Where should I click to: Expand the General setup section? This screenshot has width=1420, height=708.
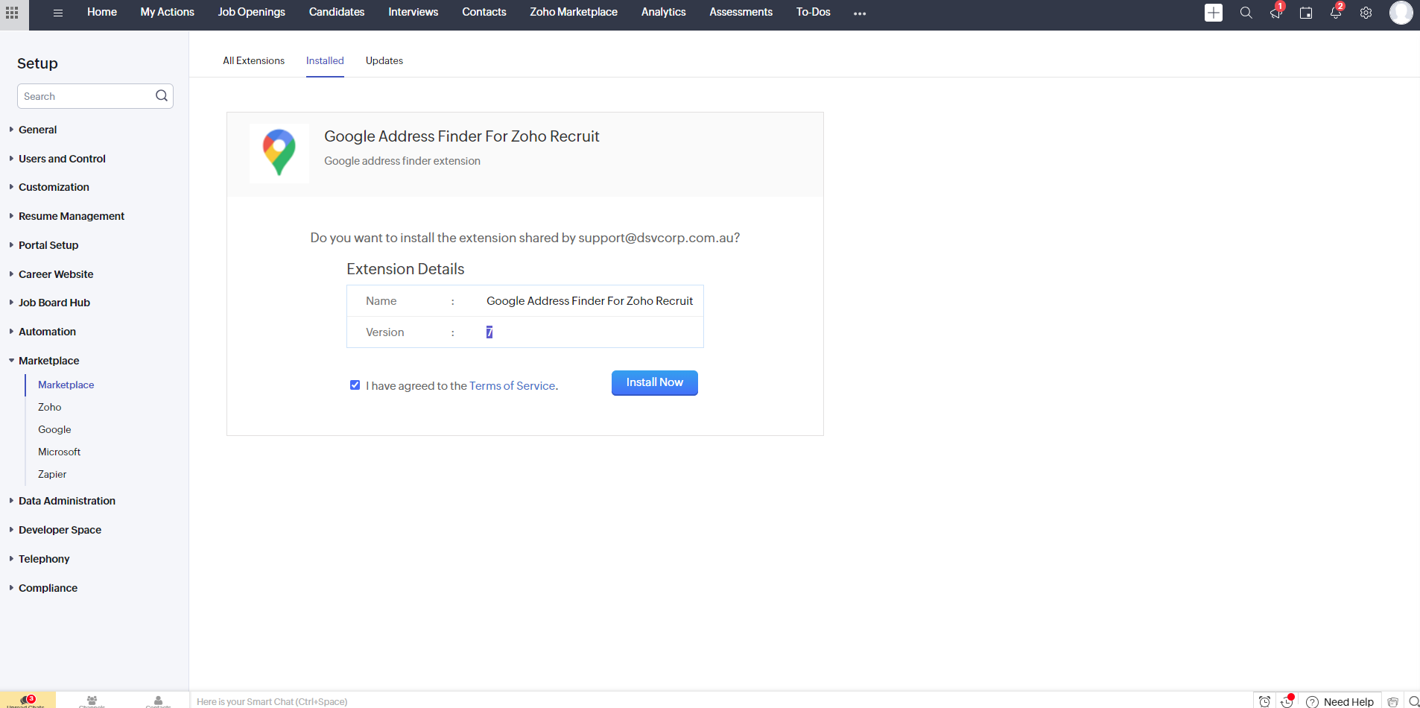pos(37,130)
